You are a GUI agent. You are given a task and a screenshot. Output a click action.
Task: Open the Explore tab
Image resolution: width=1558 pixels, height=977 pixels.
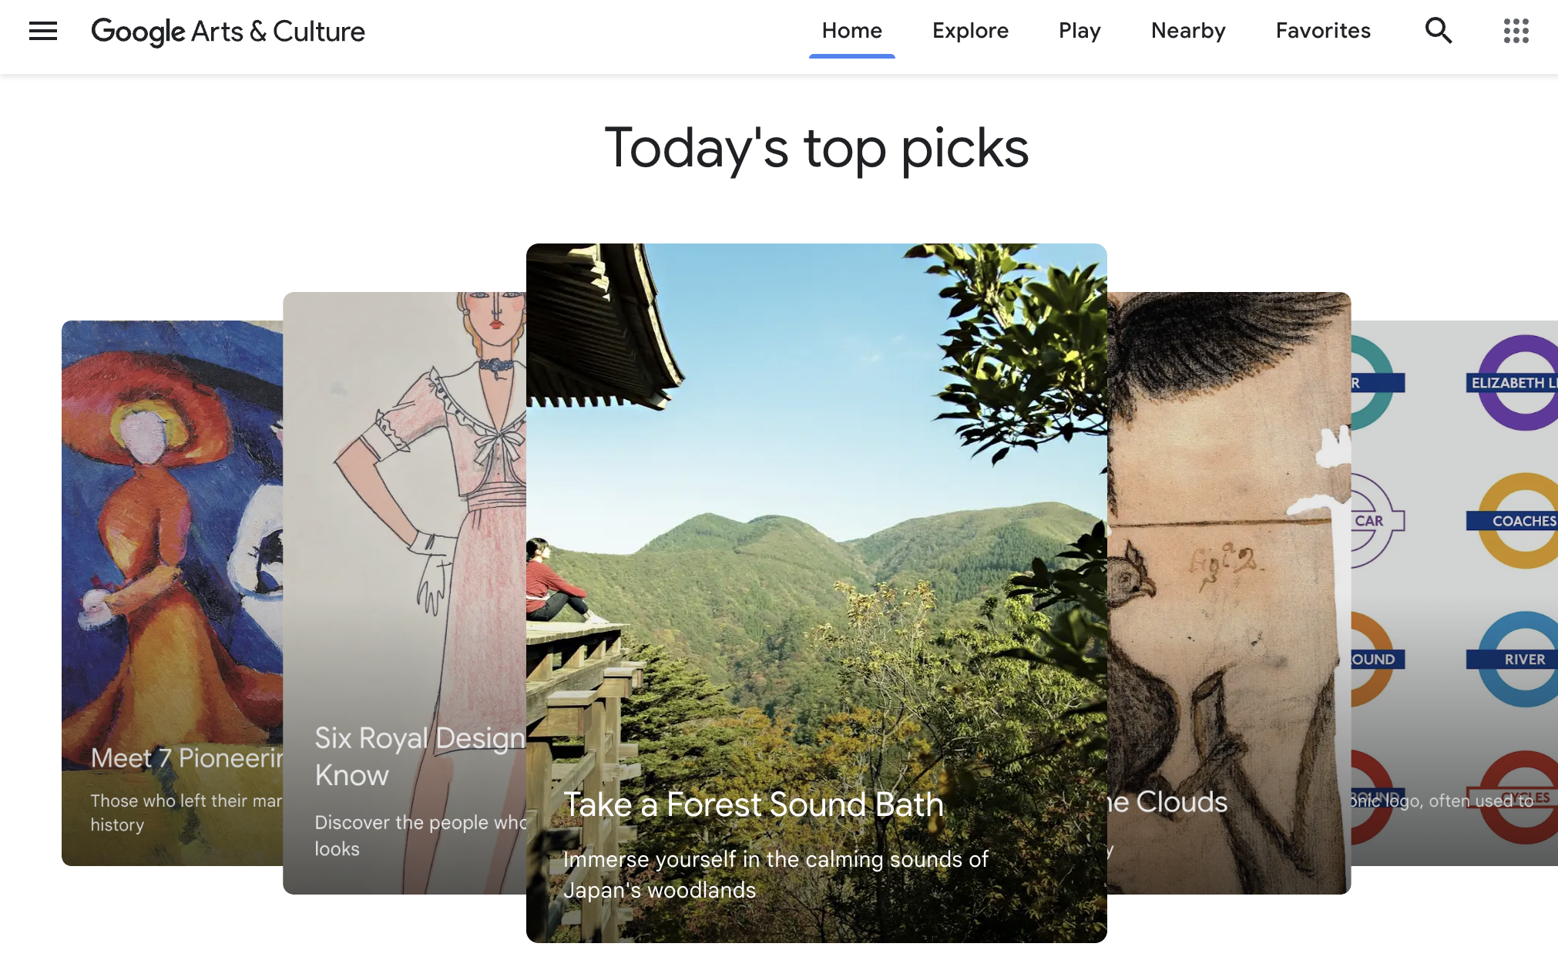point(970,31)
